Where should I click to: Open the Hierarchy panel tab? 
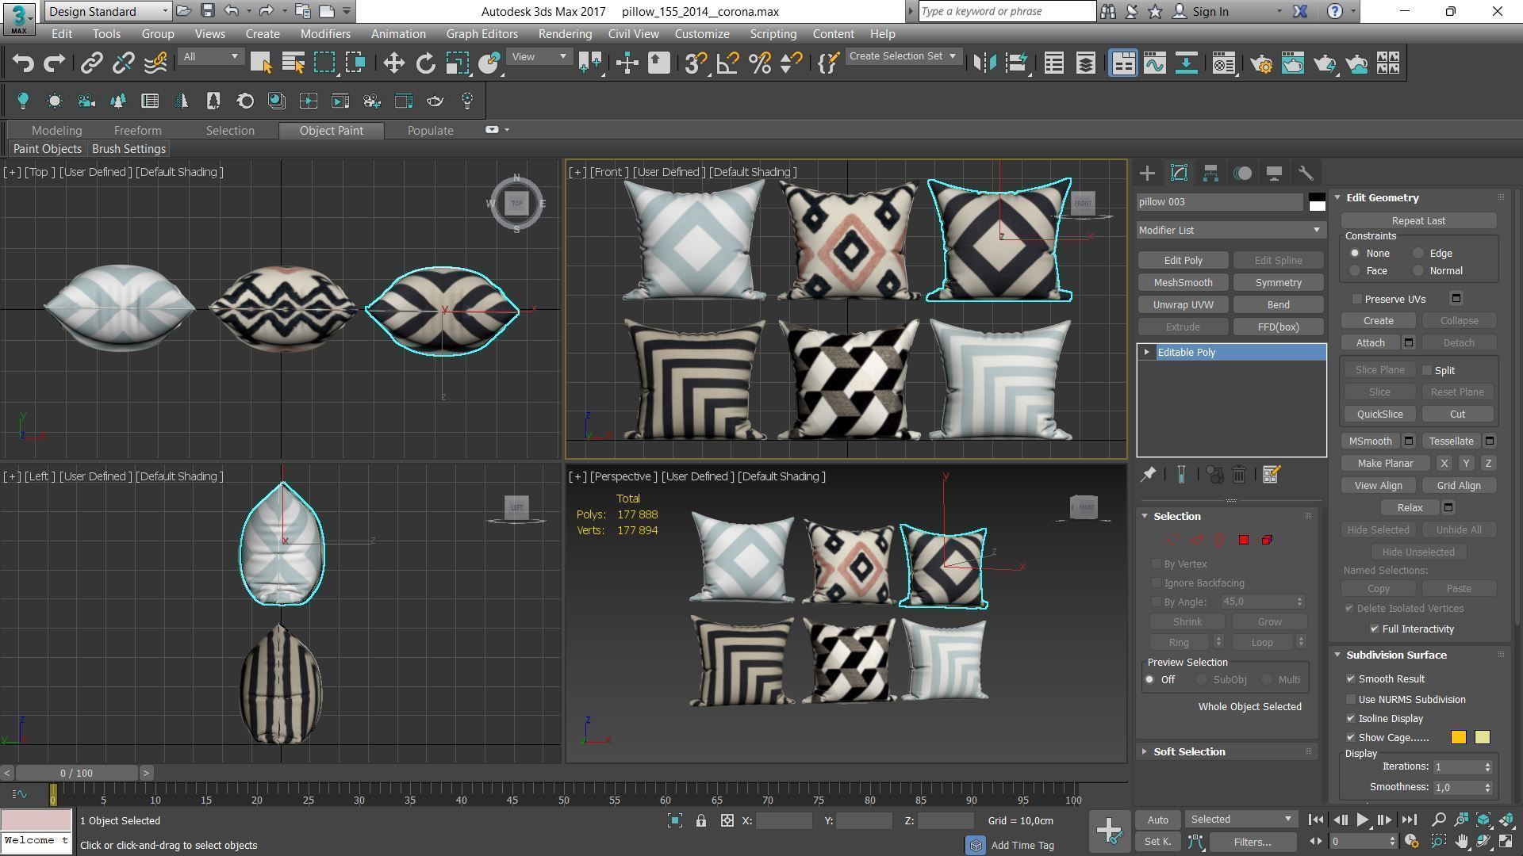click(1210, 174)
